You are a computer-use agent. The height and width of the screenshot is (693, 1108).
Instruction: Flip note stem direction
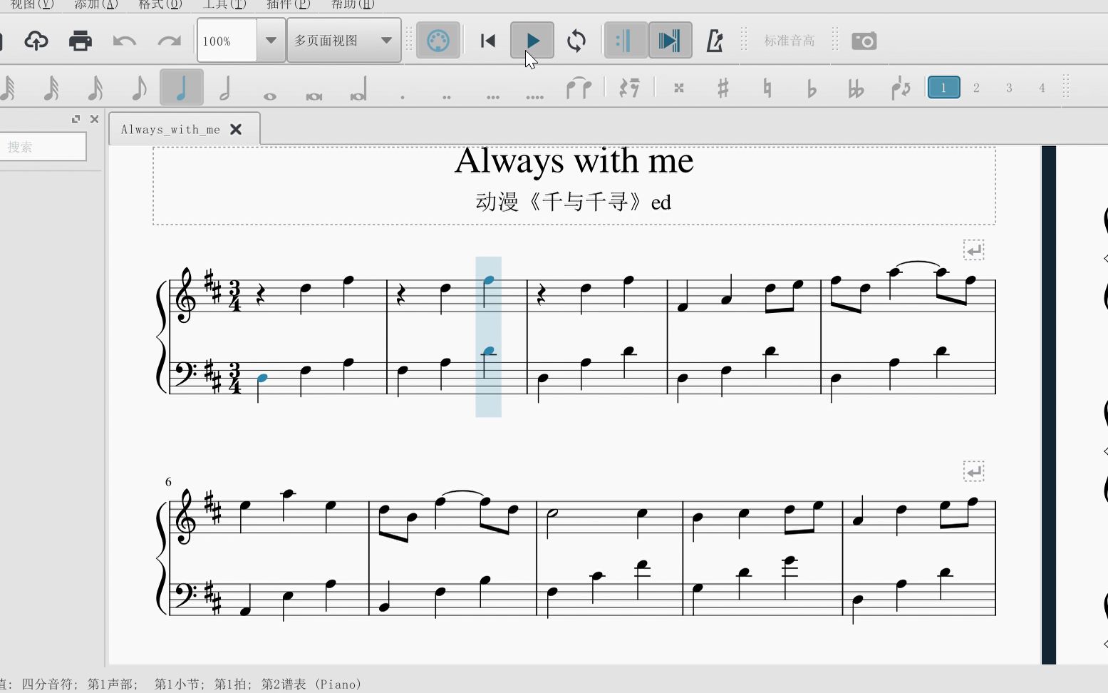click(x=901, y=88)
